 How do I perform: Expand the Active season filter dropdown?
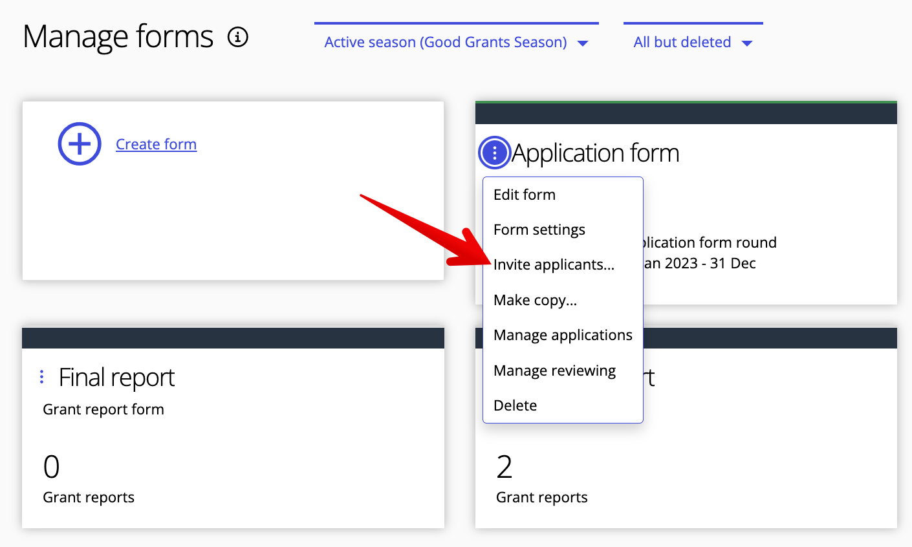[x=456, y=43]
